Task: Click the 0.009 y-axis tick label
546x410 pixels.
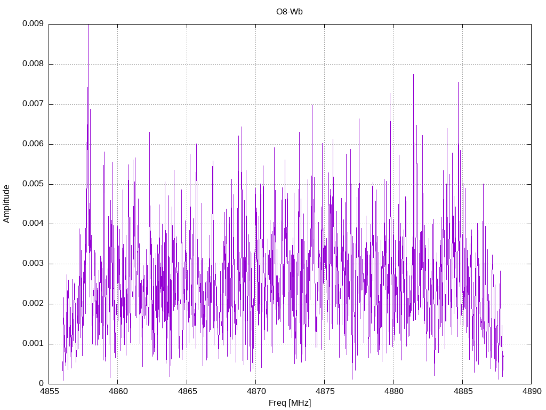Action: point(33,23)
